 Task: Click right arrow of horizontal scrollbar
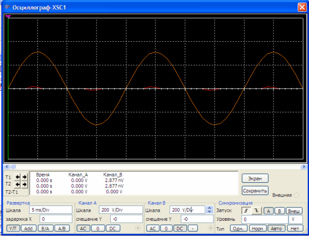pyautogui.click(x=304, y=167)
